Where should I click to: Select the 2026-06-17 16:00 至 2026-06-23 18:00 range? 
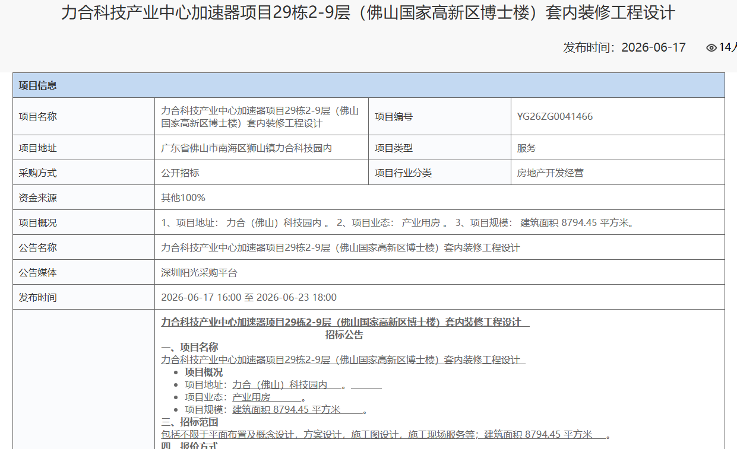pyautogui.click(x=249, y=298)
